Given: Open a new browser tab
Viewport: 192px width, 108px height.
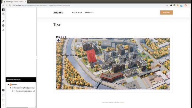Looking at the screenshot, I should pos(29,2).
